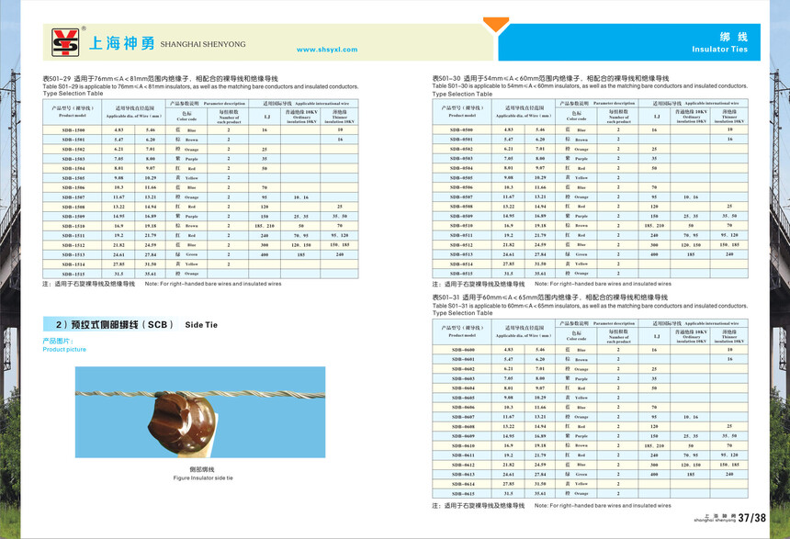Click the SDB-0610 product model cell
The image size is (790, 539).
coord(463,445)
